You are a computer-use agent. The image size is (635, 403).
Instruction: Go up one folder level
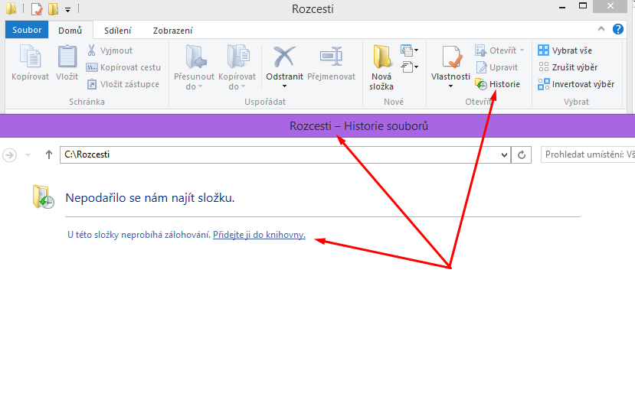49,154
